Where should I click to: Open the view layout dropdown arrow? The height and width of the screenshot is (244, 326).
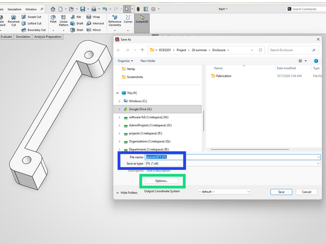[306, 61]
